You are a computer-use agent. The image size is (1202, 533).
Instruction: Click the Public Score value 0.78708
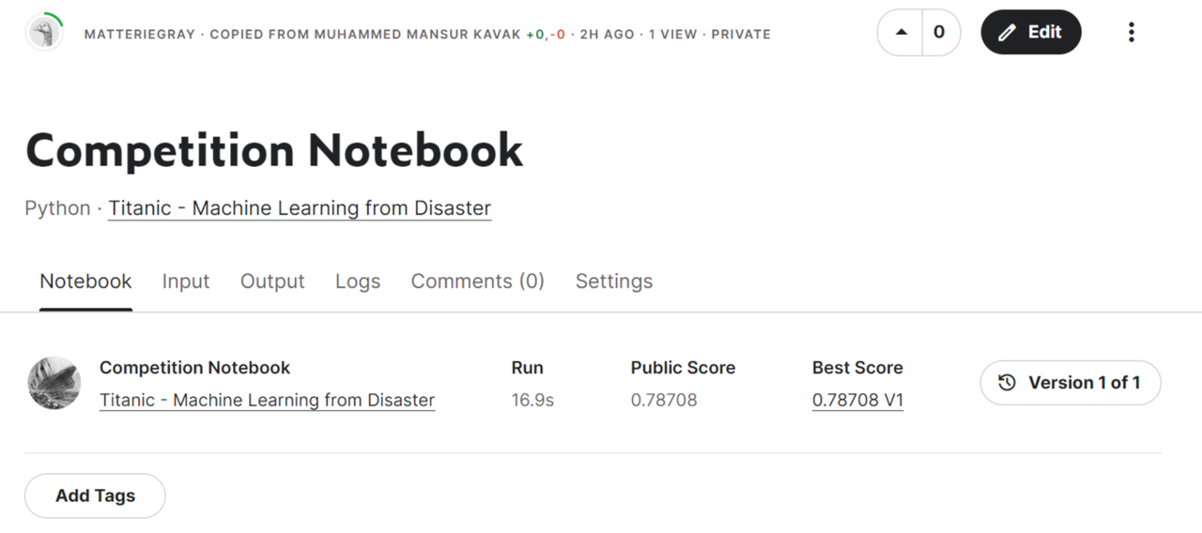[x=664, y=401]
